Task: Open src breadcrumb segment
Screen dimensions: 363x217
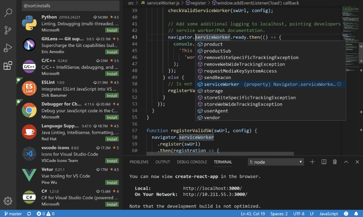Action: click(x=131, y=3)
